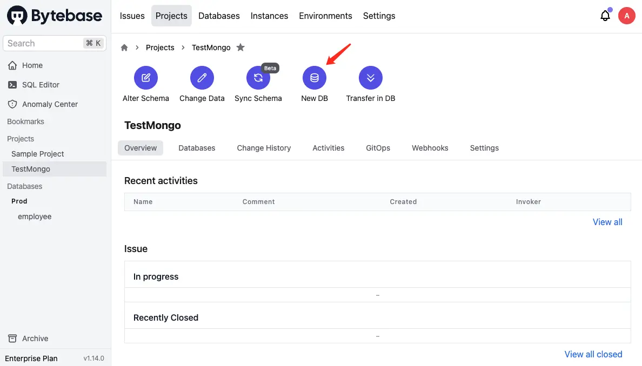Screen dimensions: 642x366
Task: Click the Change Data label
Action: pyautogui.click(x=202, y=99)
